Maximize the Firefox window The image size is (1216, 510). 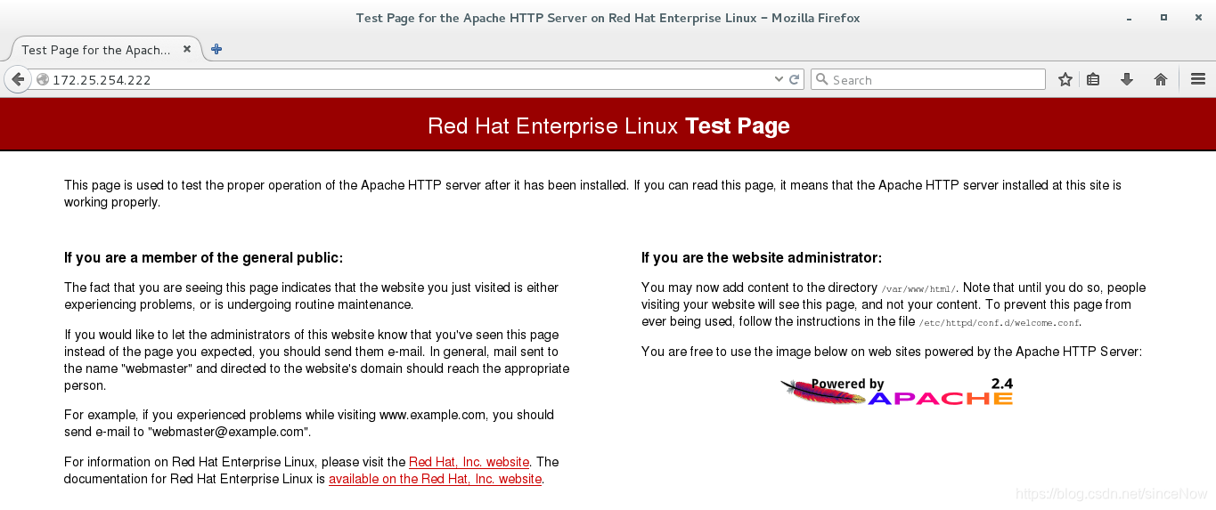pos(1163,18)
